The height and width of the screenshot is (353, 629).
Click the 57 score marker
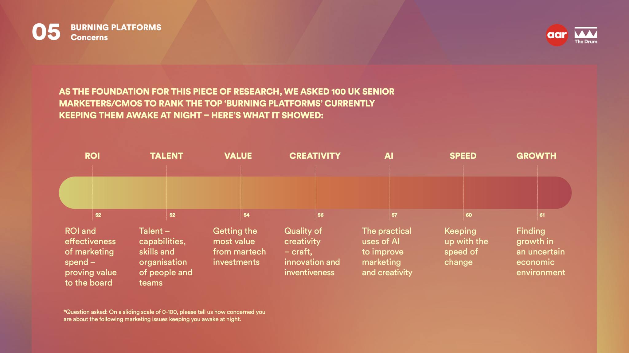click(x=394, y=215)
